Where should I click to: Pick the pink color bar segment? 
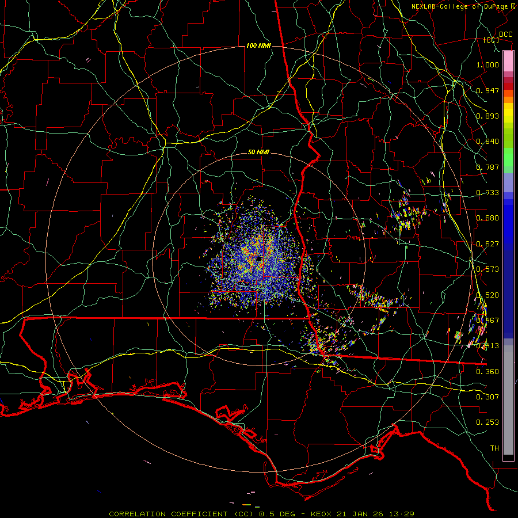[x=508, y=62]
